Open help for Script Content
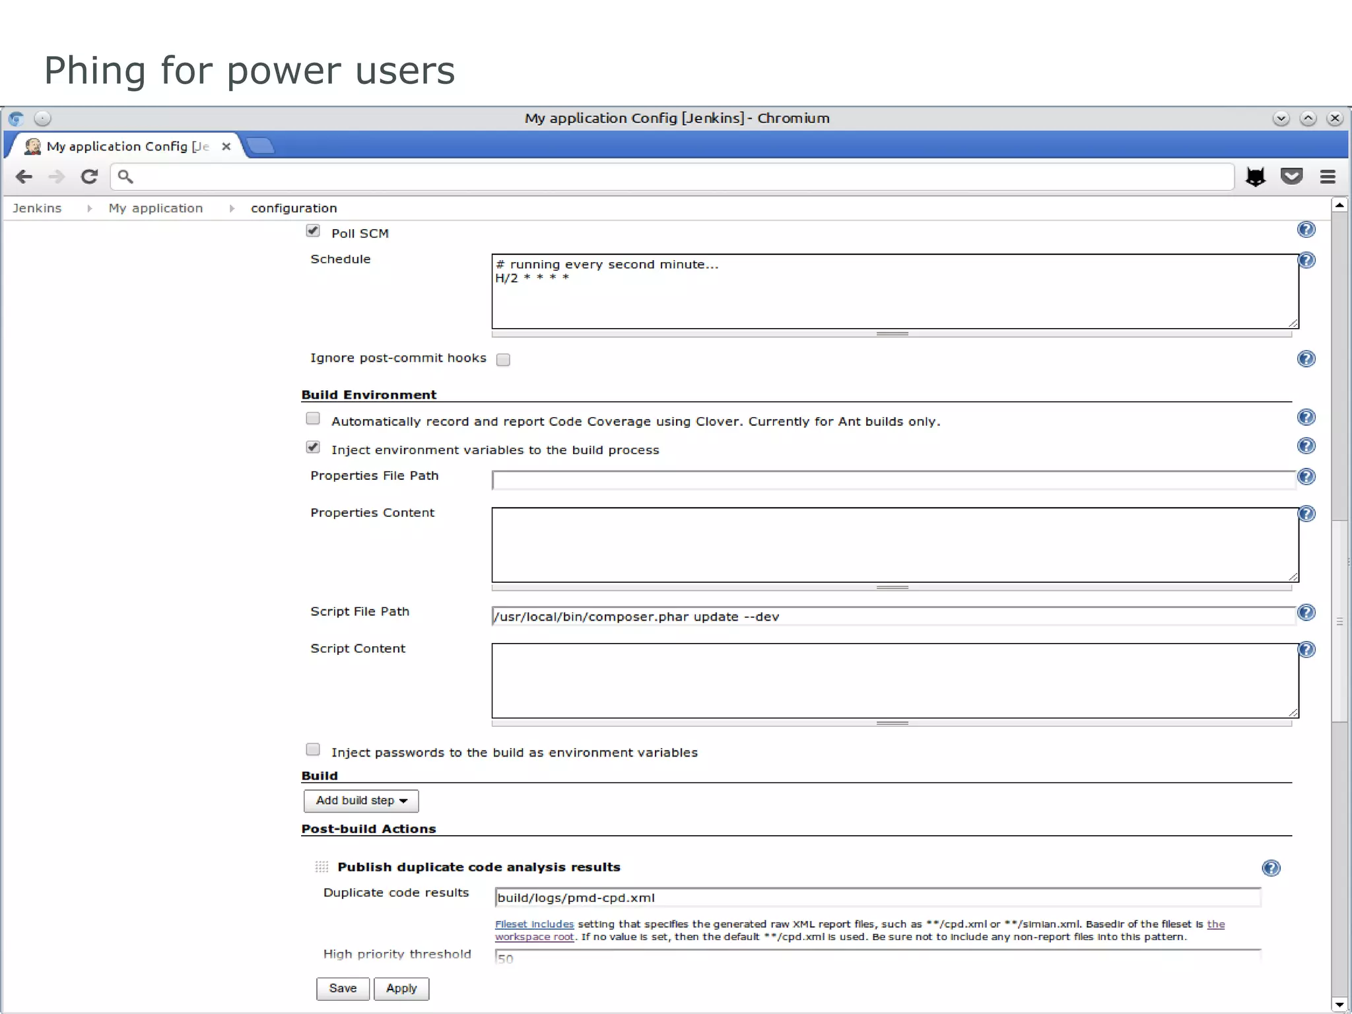The width and height of the screenshot is (1352, 1014). click(x=1306, y=650)
